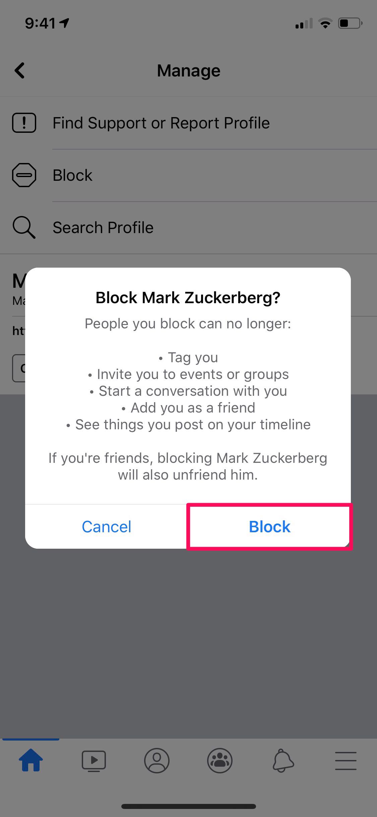377x817 pixels.
Task: Select Find Support or Report Profile
Action: [161, 123]
